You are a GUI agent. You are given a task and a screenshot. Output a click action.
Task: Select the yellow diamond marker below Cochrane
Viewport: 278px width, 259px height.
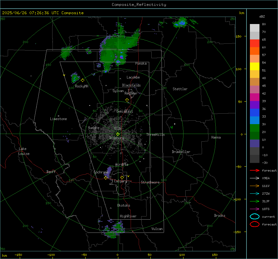click(x=106, y=178)
